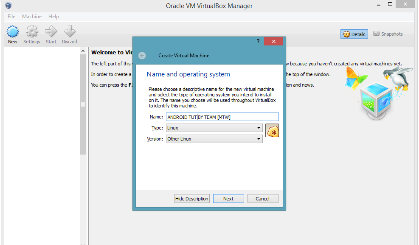The height and width of the screenshot is (245, 419).
Task: Minimize the VirtualBox Manager window
Action: coord(379,5)
